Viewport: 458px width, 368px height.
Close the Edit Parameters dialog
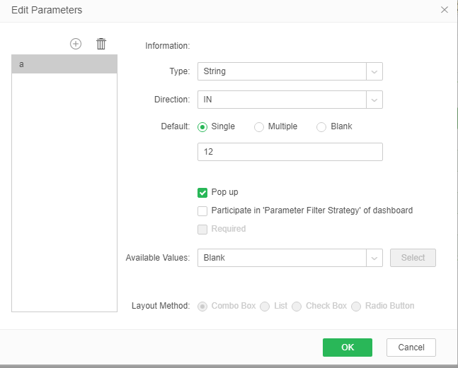pyautogui.click(x=445, y=10)
